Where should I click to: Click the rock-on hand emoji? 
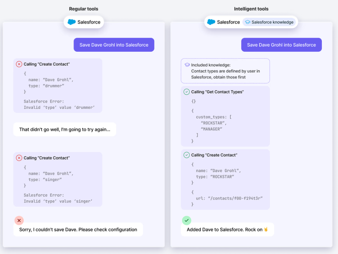click(x=266, y=229)
